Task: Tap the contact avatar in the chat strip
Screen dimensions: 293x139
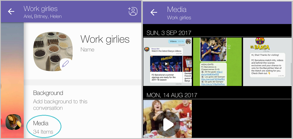Action: point(13,122)
